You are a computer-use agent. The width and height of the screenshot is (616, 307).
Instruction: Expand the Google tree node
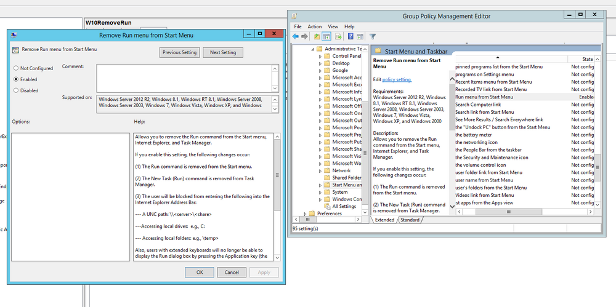pyautogui.click(x=320, y=71)
